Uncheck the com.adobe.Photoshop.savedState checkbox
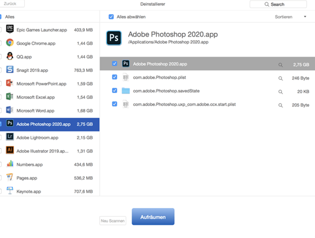This screenshot has height=238, width=315. point(114,91)
